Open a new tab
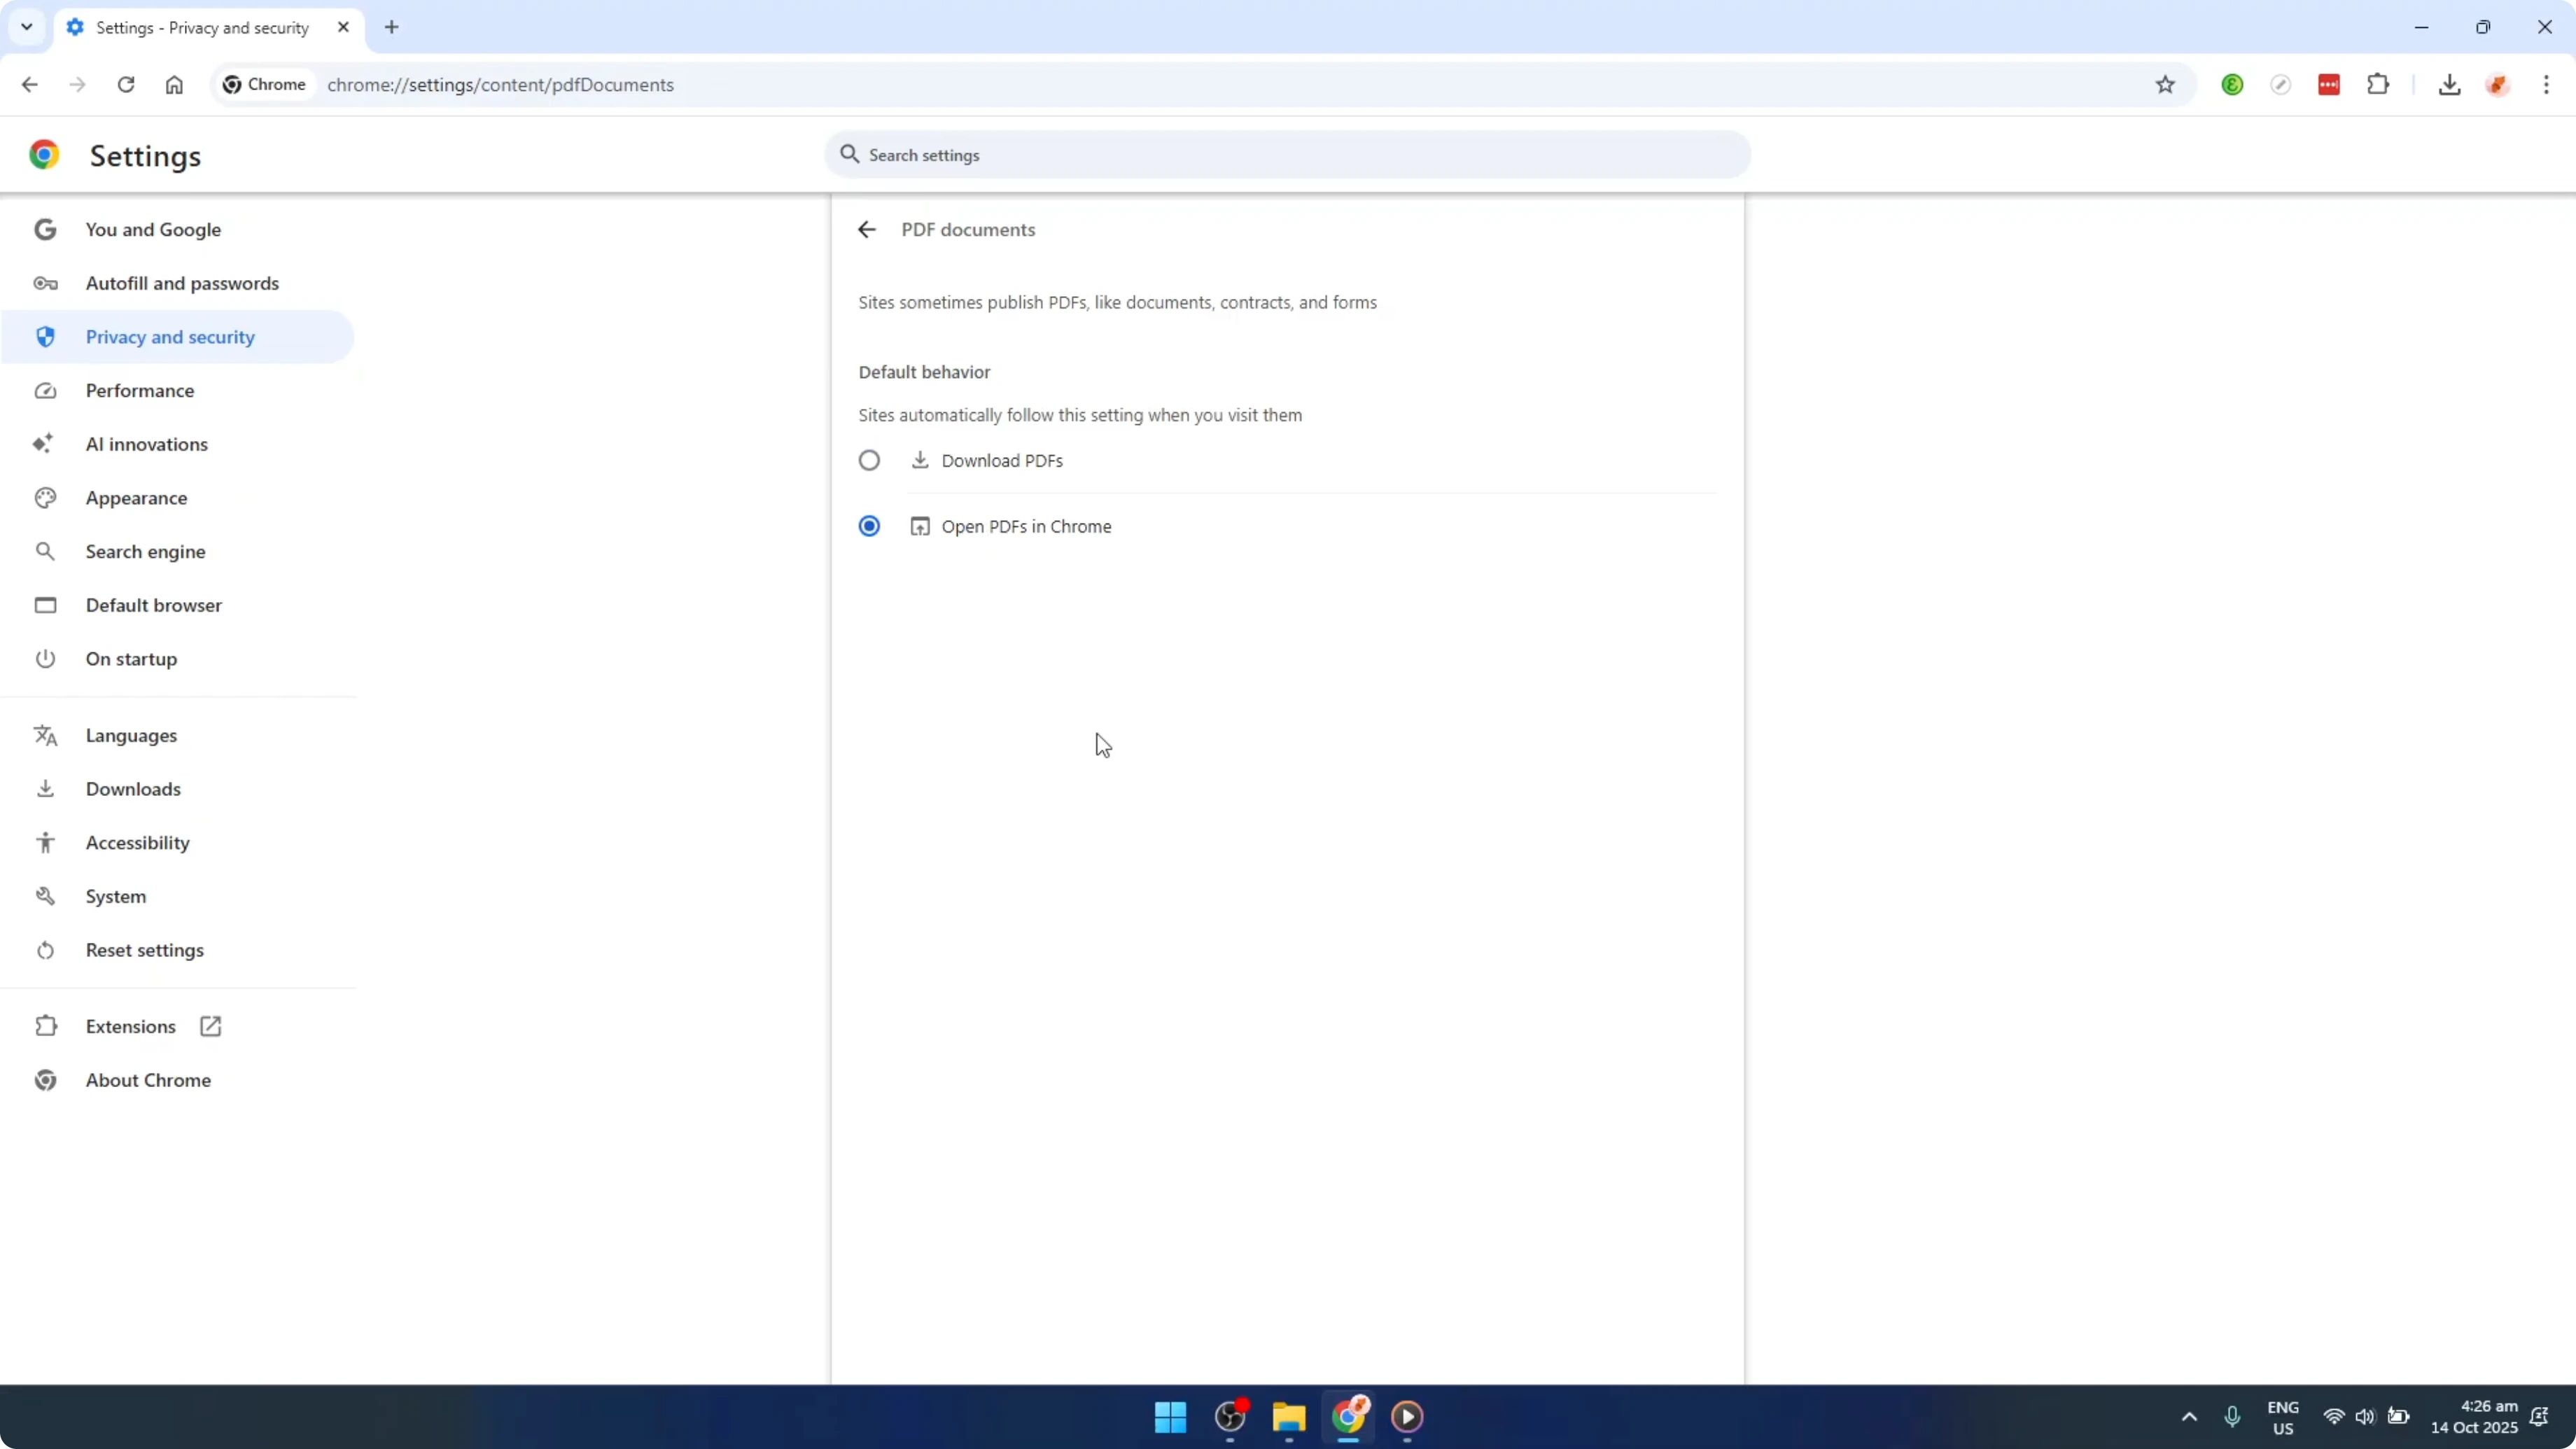2576x1449 pixels. coord(392,27)
